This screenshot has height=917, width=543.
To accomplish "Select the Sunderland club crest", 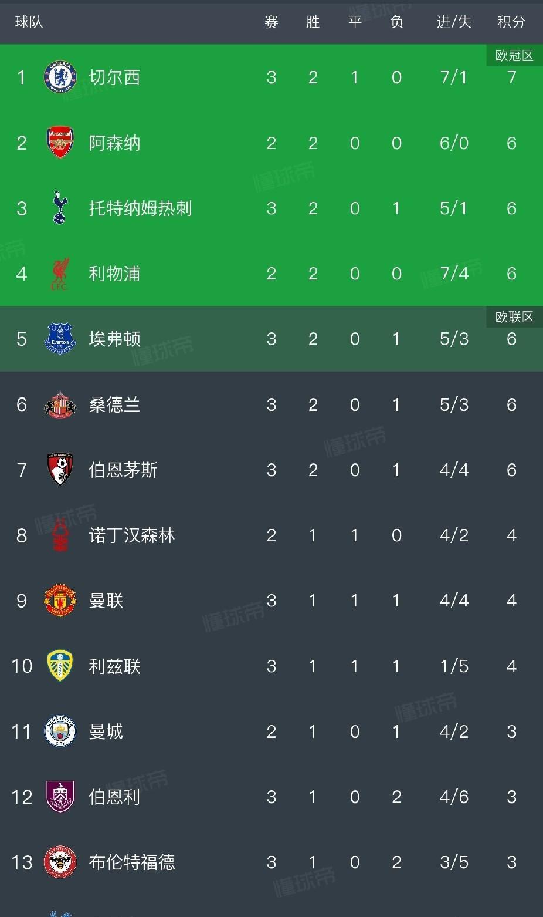I will 60,404.
